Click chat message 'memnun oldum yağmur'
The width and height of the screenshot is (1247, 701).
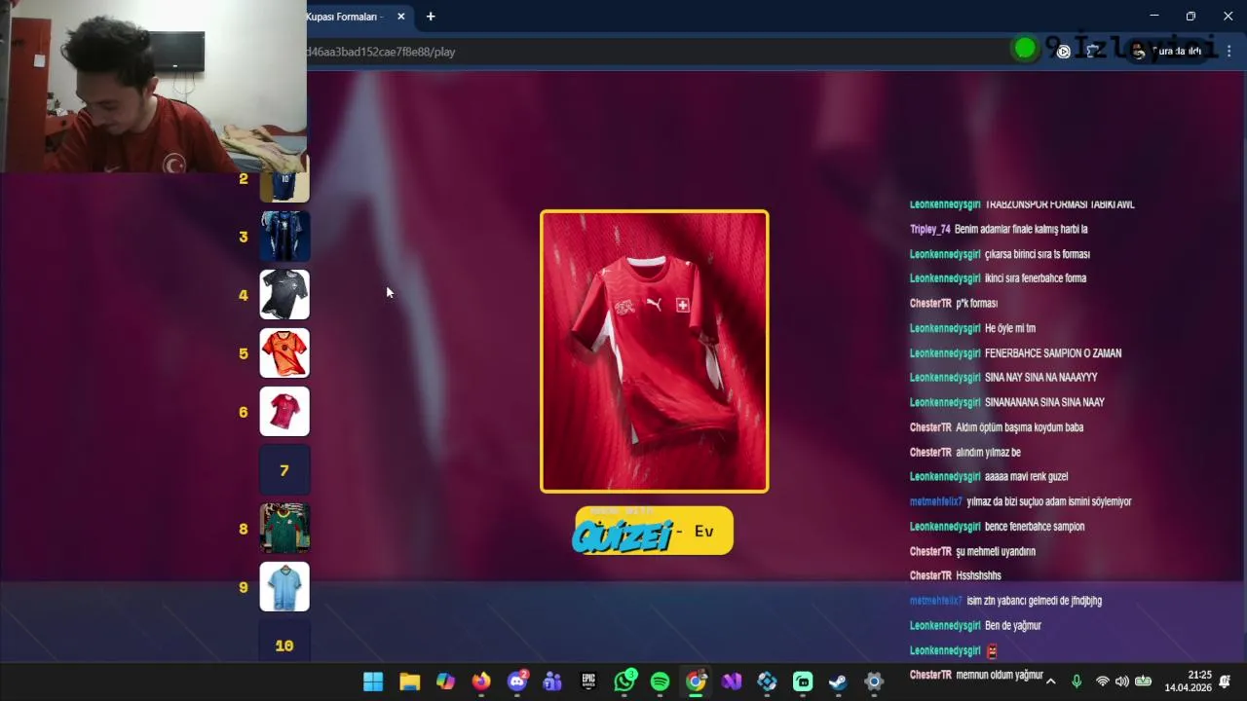pyautogui.click(x=1000, y=675)
